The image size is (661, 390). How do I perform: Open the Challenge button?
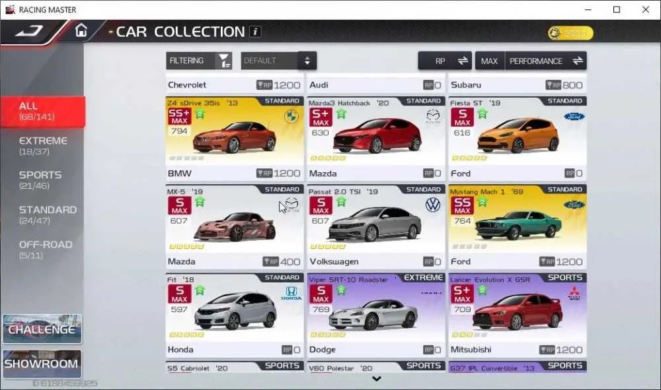pyautogui.click(x=42, y=329)
